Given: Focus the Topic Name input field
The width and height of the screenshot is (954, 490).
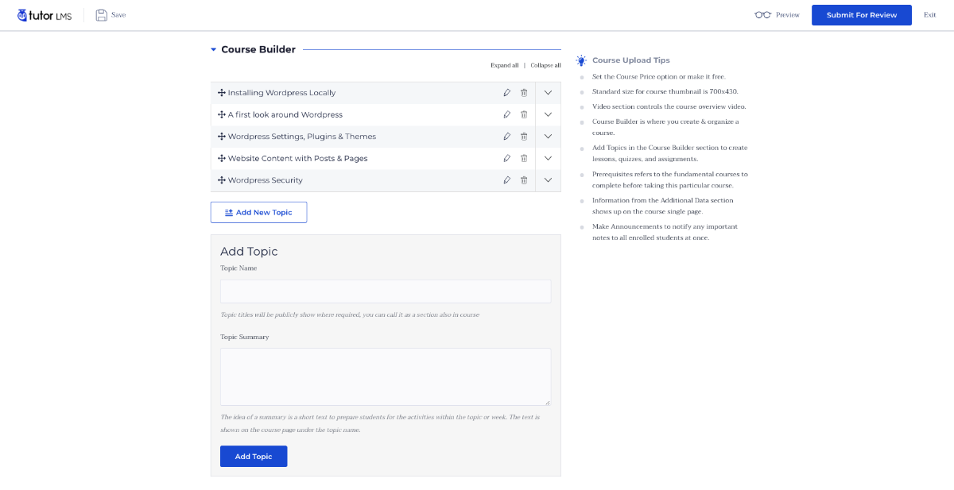Looking at the screenshot, I should [386, 291].
